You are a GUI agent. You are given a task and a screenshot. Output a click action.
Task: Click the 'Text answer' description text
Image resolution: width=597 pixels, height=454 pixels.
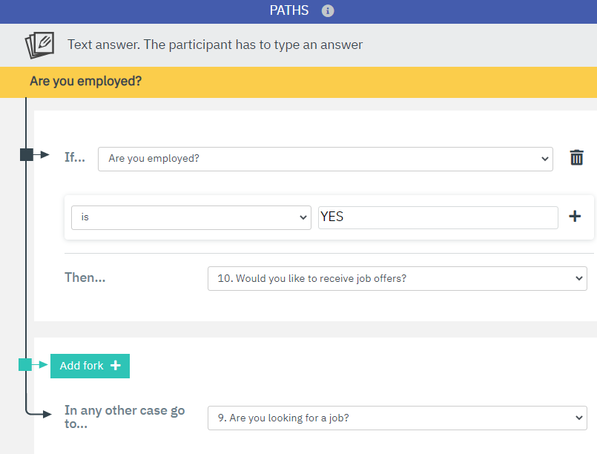215,45
